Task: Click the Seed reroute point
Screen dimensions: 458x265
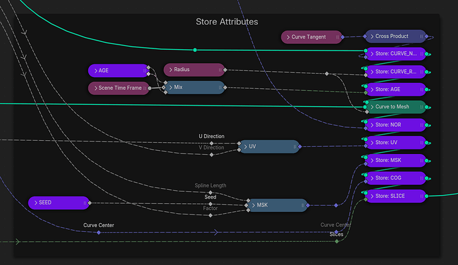Action: pyautogui.click(x=210, y=204)
